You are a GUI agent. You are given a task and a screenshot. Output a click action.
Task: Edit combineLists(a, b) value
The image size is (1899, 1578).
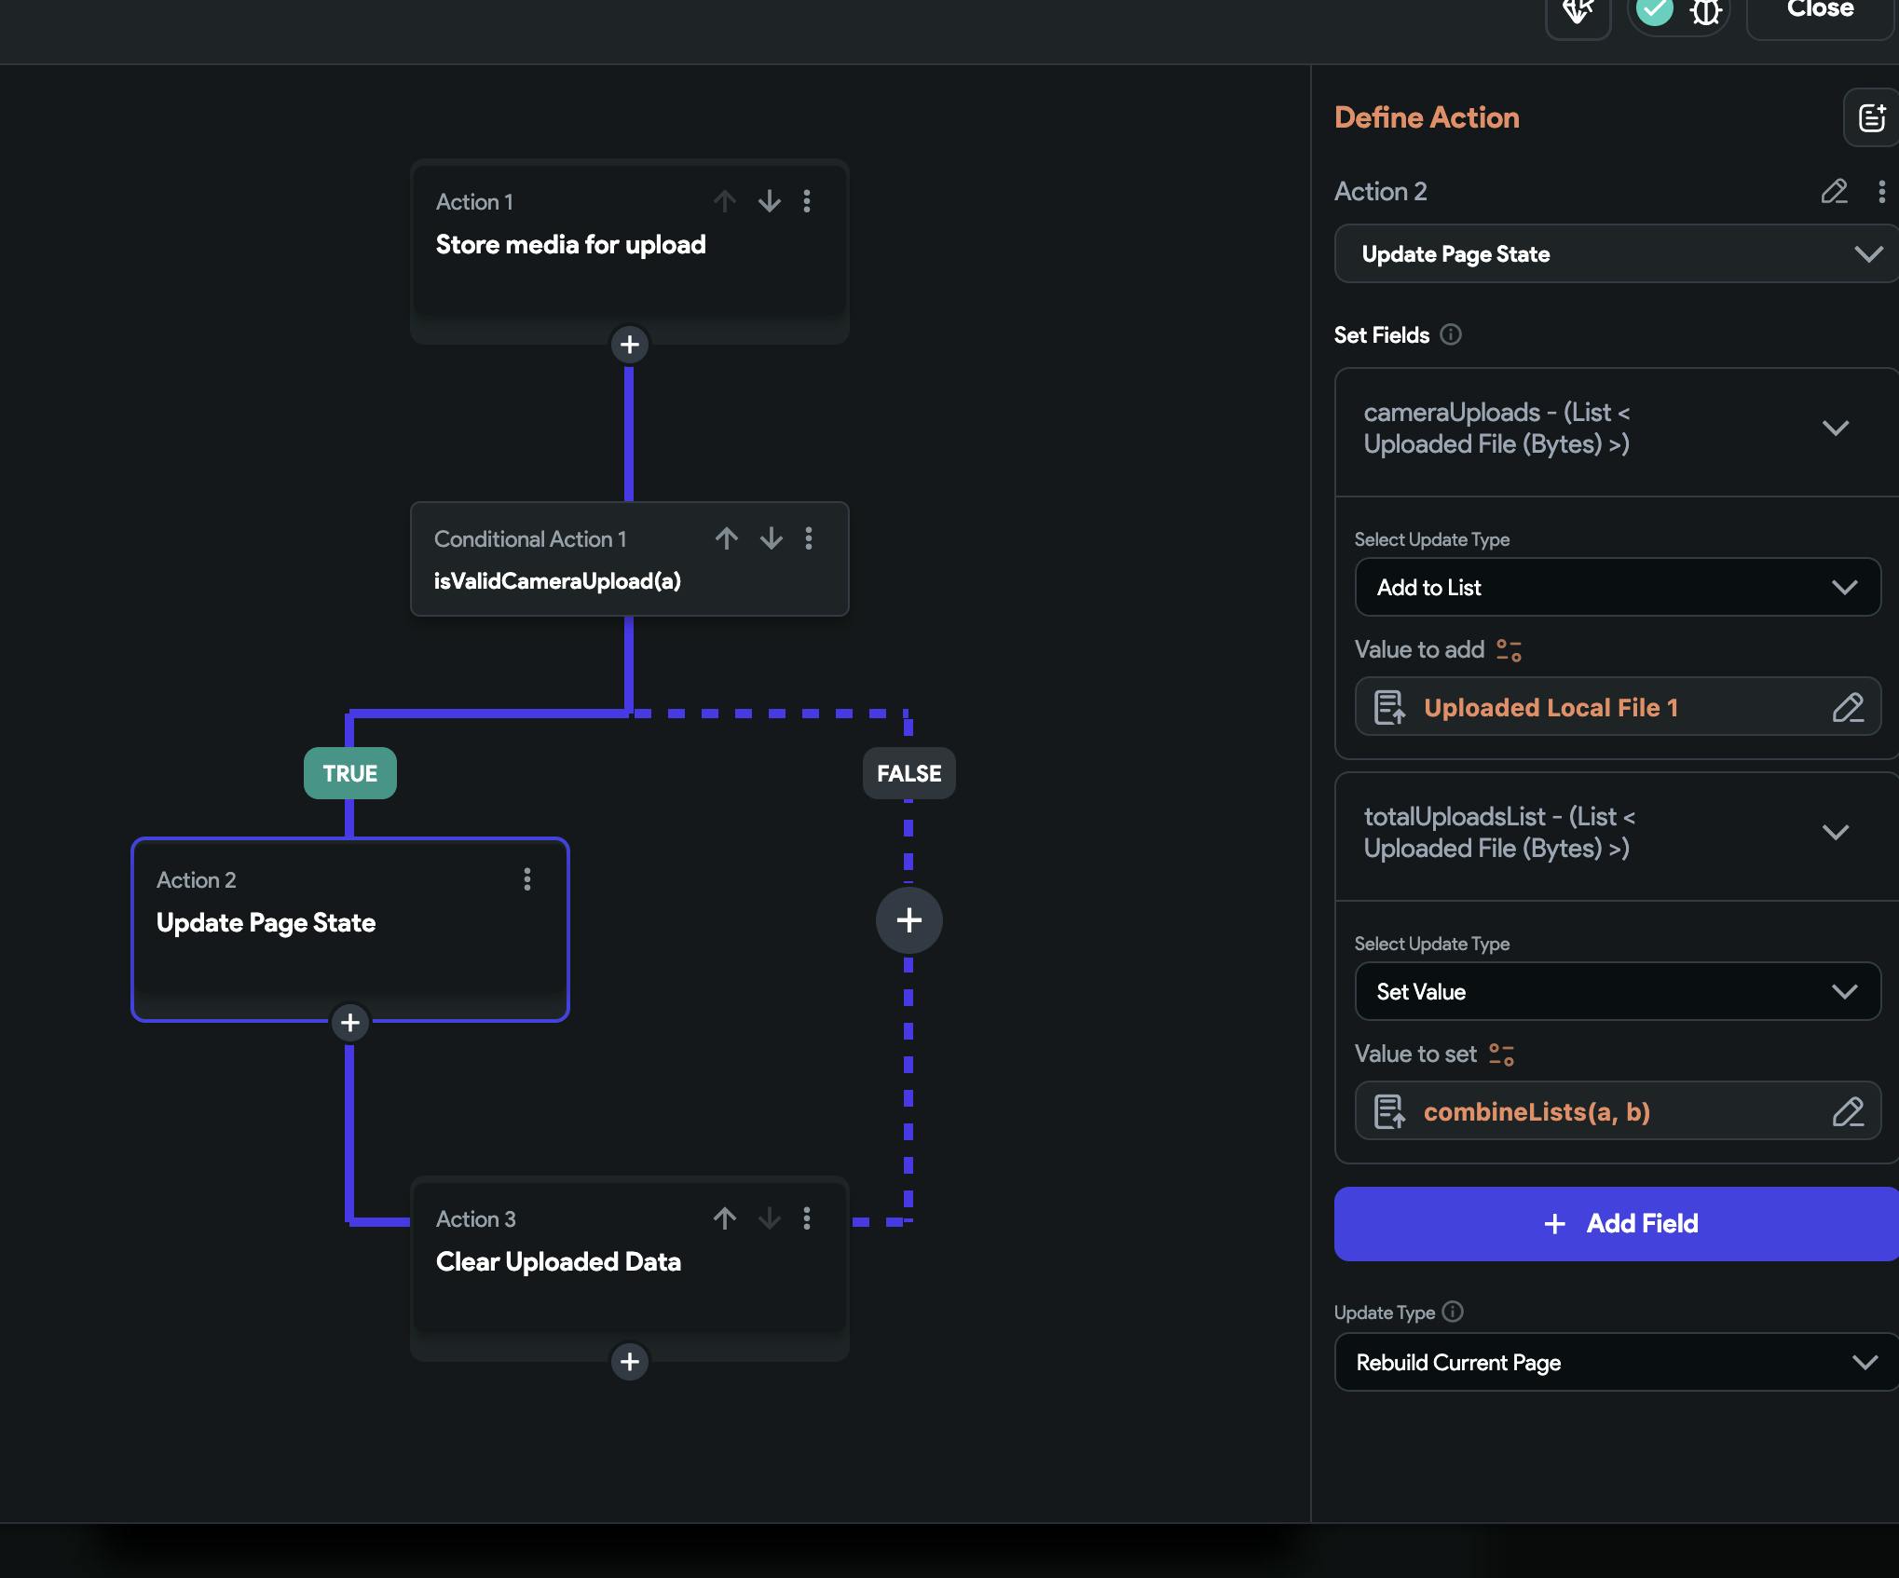(1847, 1112)
